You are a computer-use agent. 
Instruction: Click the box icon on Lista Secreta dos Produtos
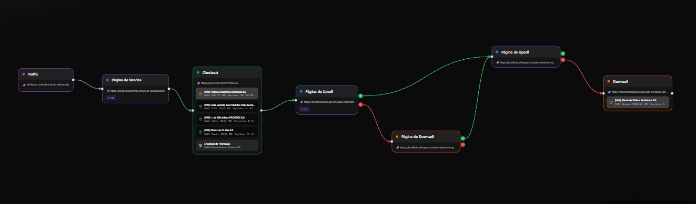200,106
